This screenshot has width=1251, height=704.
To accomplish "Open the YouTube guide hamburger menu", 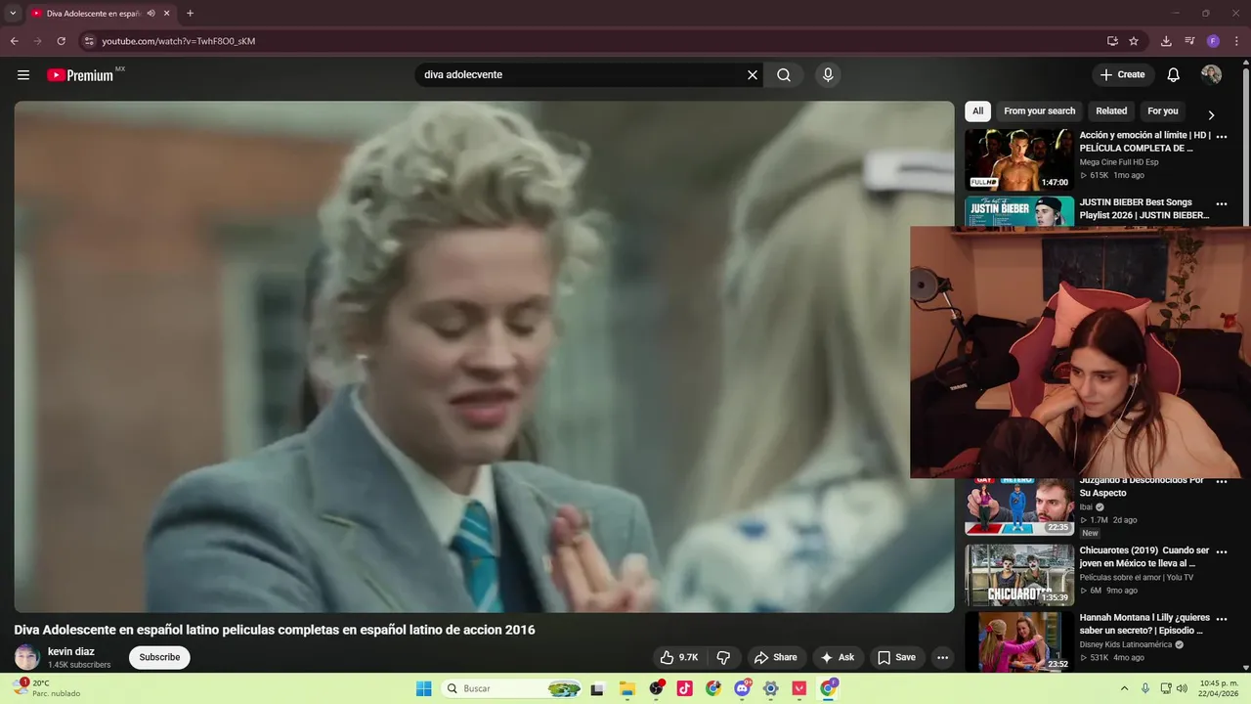I will pos(23,75).
